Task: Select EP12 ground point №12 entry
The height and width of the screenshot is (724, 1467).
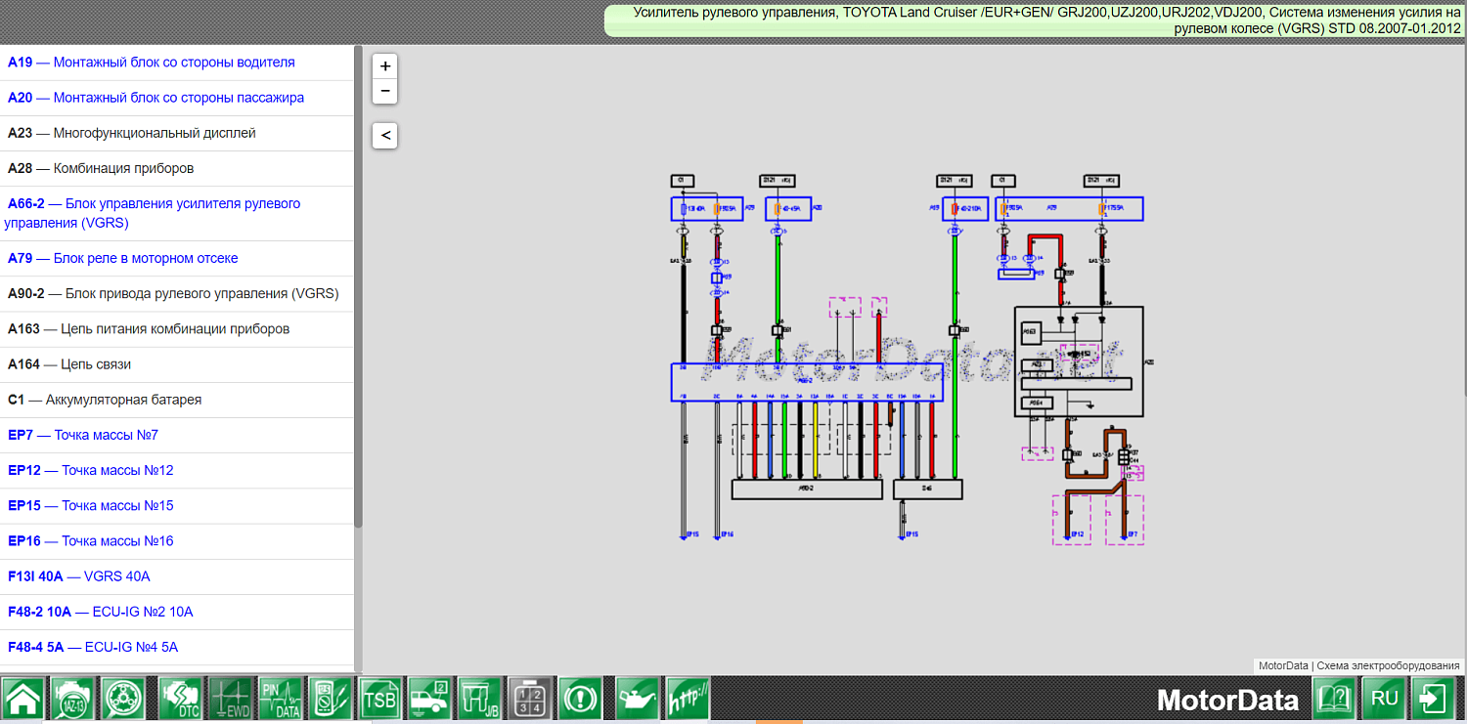Action: [x=91, y=470]
